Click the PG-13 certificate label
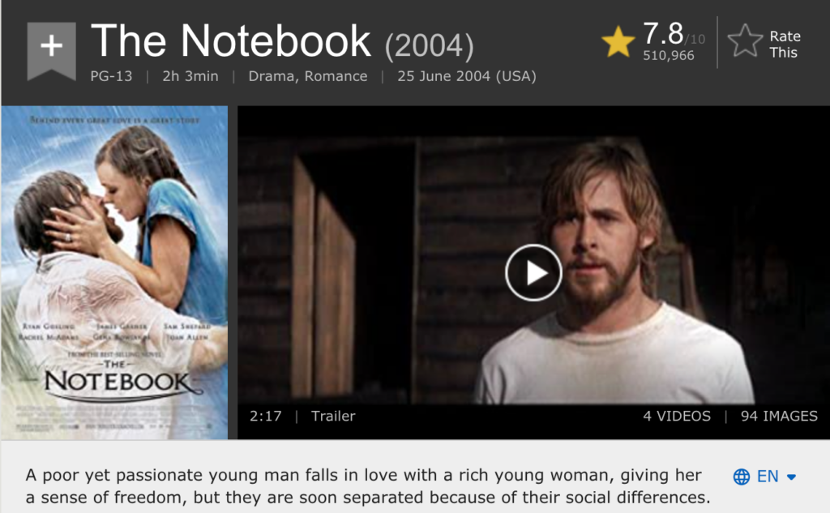 click(111, 76)
